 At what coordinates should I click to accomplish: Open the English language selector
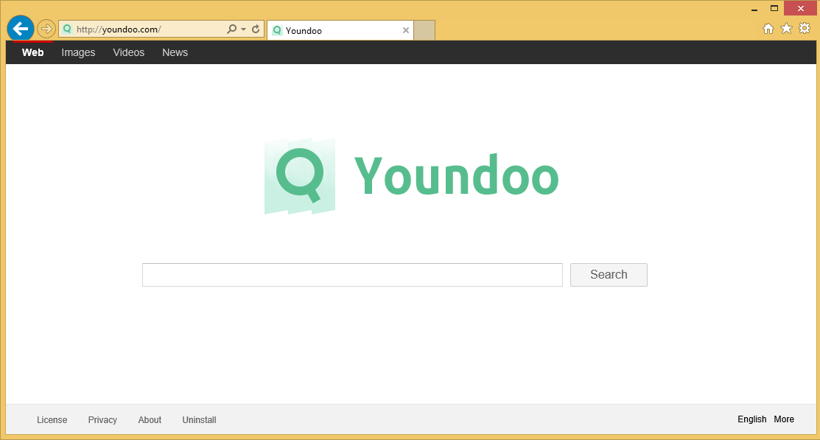tap(751, 419)
